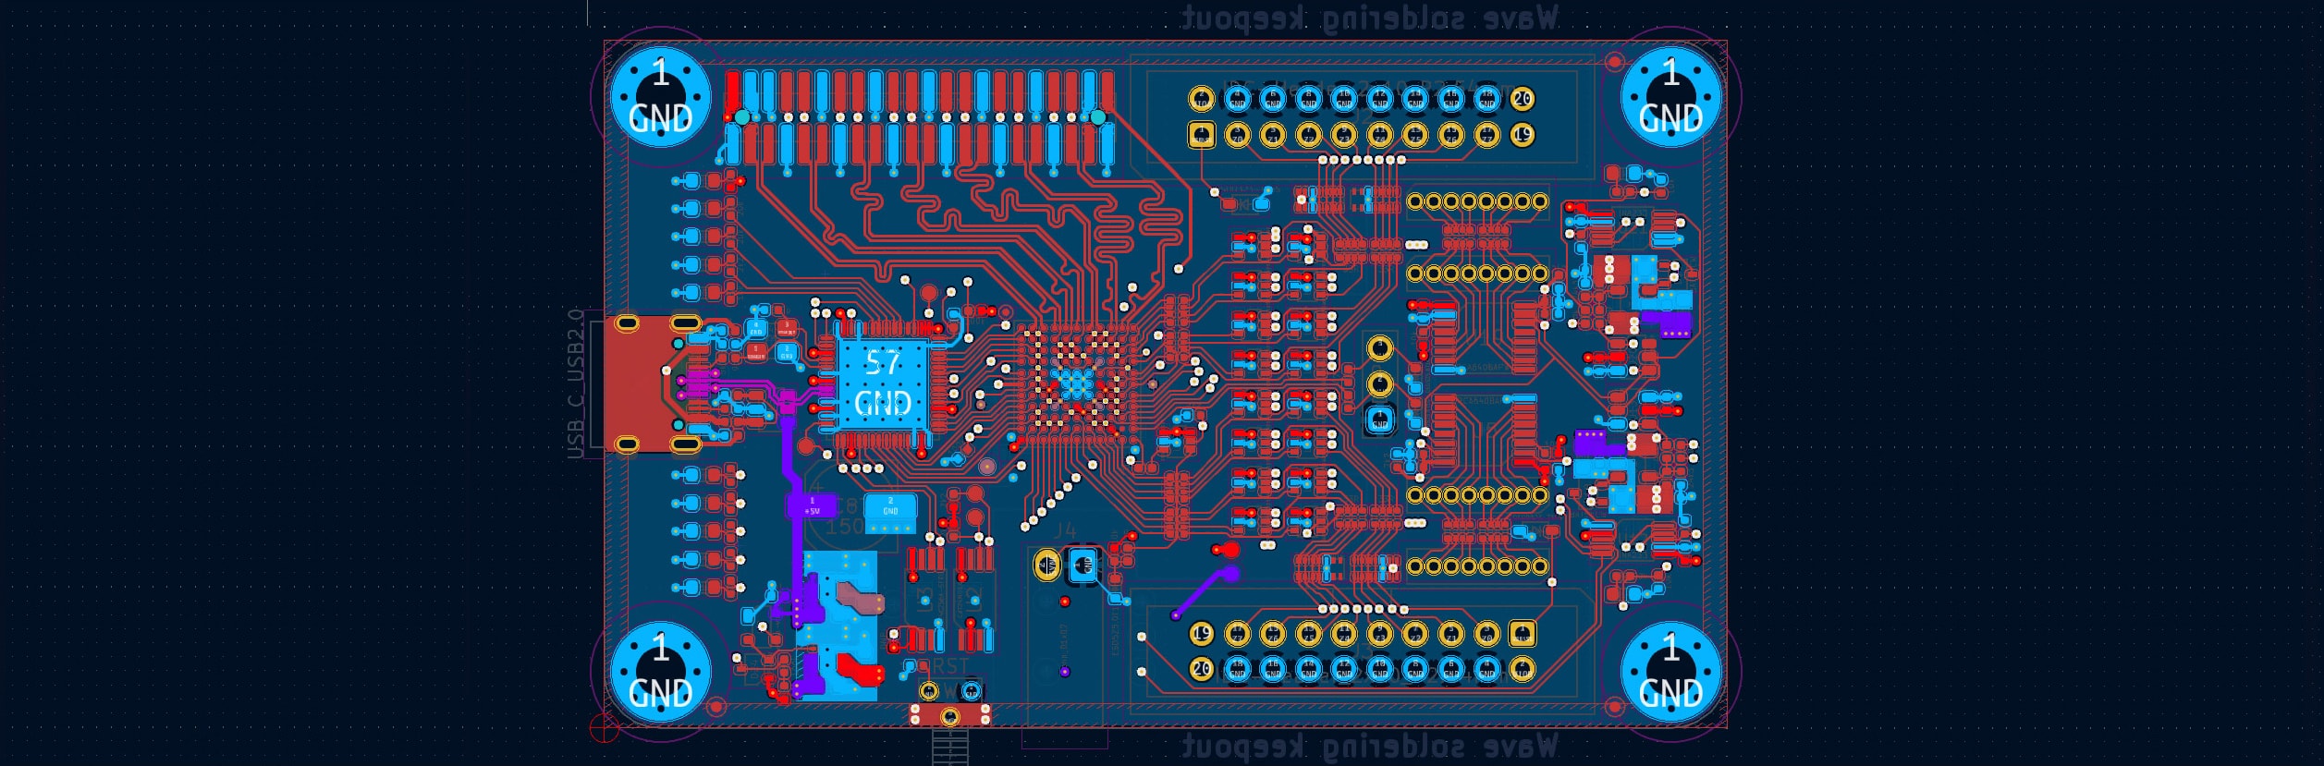Select pad 19 of the upper pin header

(1522, 135)
